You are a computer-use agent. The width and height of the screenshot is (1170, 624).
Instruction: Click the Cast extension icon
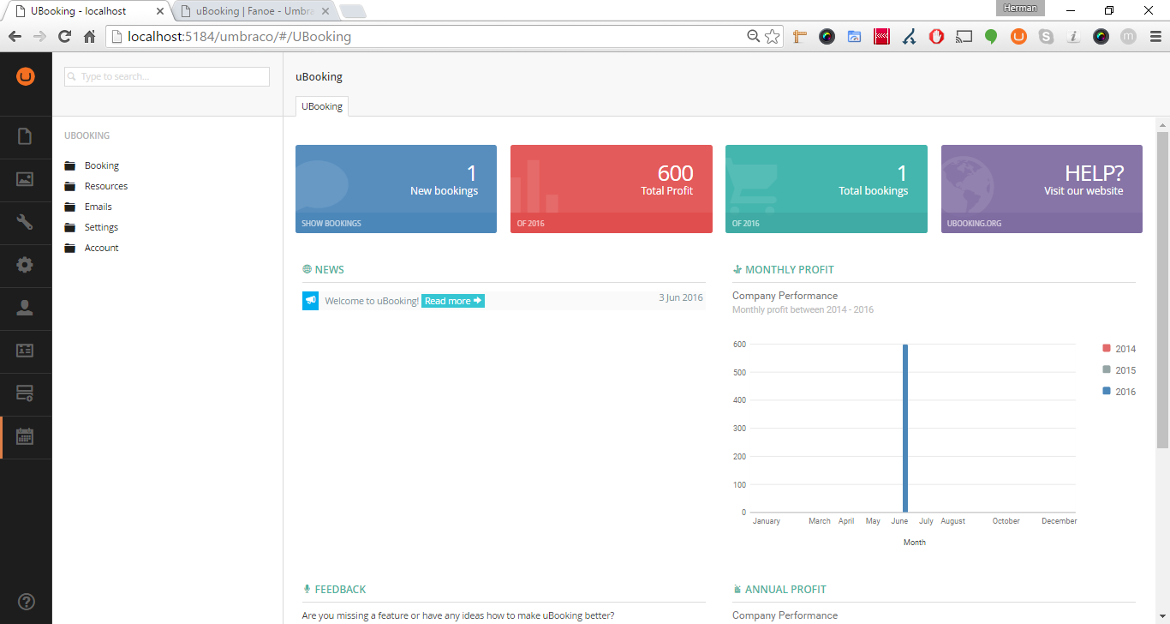click(x=964, y=37)
